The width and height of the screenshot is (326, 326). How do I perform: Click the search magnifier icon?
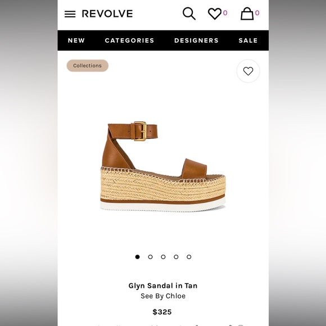coord(189,13)
